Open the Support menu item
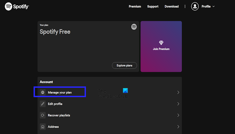235x134 pixels. pyautogui.click(x=153, y=6)
